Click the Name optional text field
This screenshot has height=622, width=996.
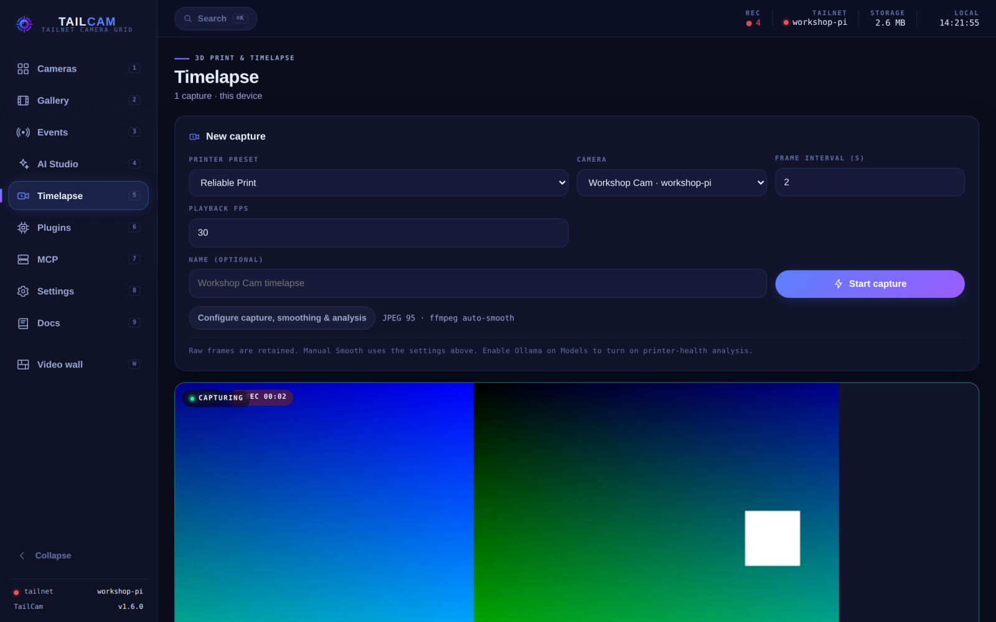[x=477, y=283]
